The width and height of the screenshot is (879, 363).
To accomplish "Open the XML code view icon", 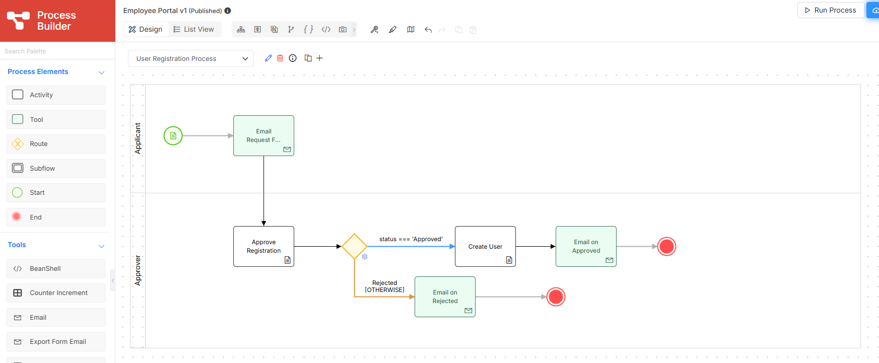I will [x=326, y=30].
